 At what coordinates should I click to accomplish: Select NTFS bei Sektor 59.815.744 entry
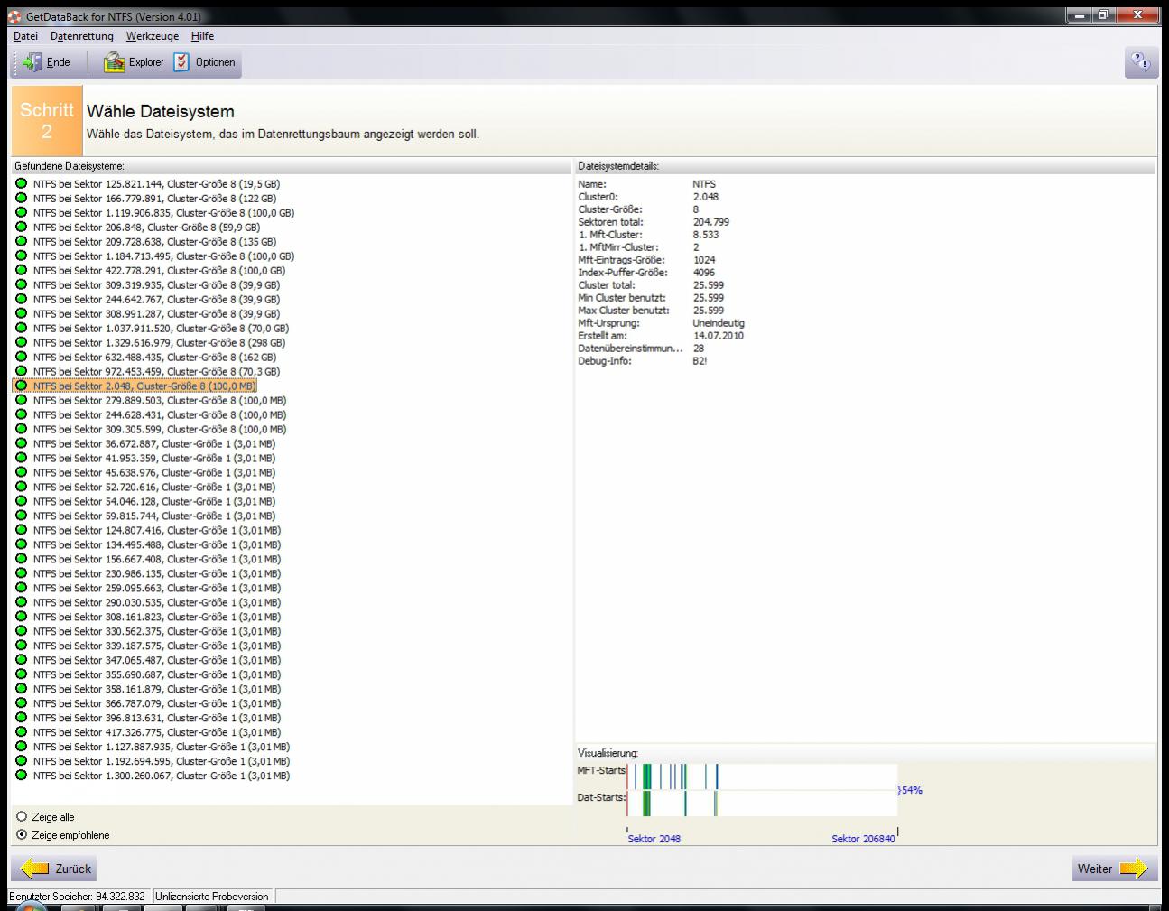point(154,516)
